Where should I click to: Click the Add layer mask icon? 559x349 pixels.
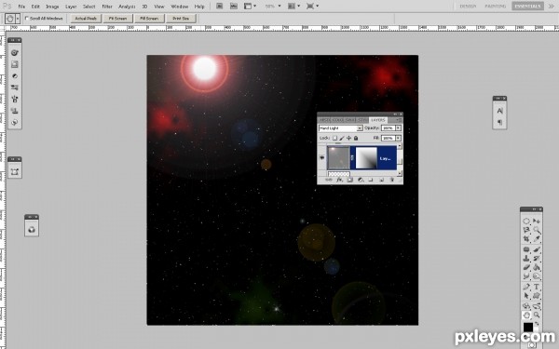click(x=349, y=180)
